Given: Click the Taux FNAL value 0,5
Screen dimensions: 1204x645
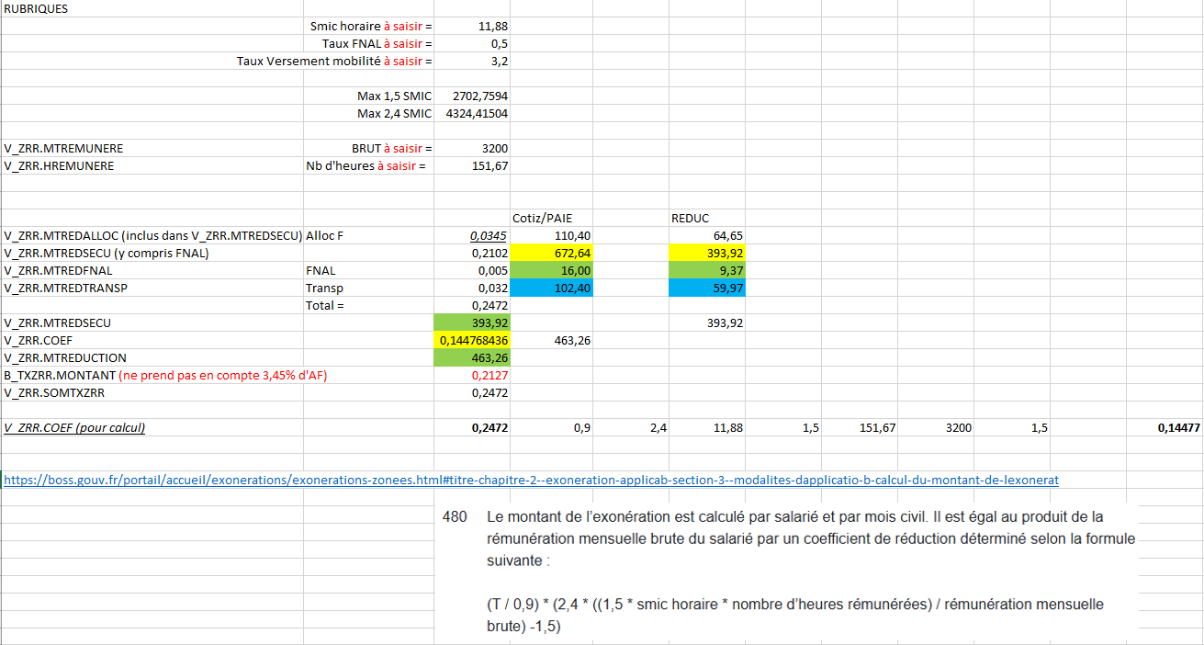Looking at the screenshot, I should point(472,44).
